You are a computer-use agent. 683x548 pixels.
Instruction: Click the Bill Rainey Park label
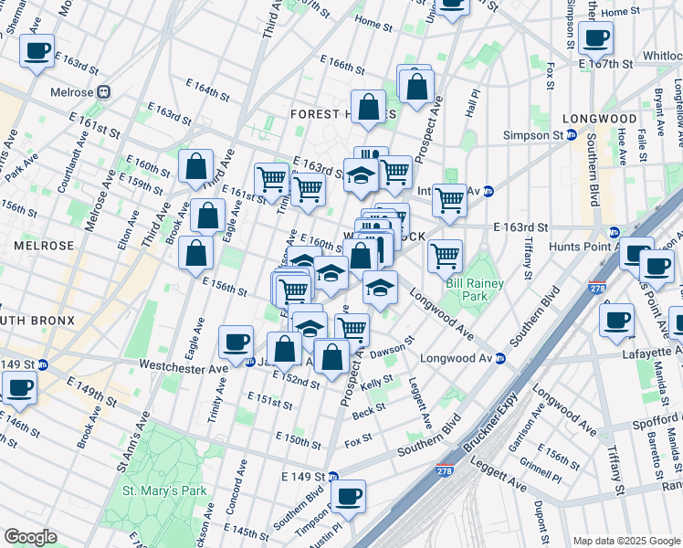click(475, 290)
